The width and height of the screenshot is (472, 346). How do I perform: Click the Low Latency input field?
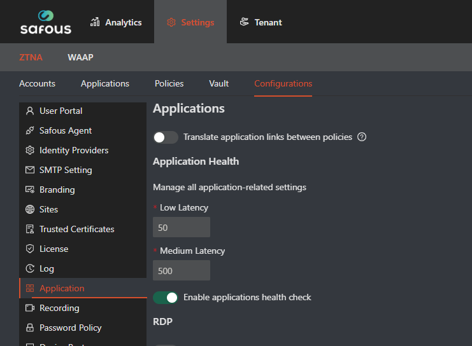pos(182,227)
